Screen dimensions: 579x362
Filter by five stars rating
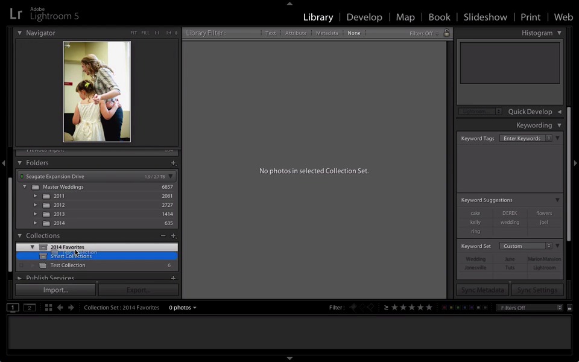coord(429,307)
